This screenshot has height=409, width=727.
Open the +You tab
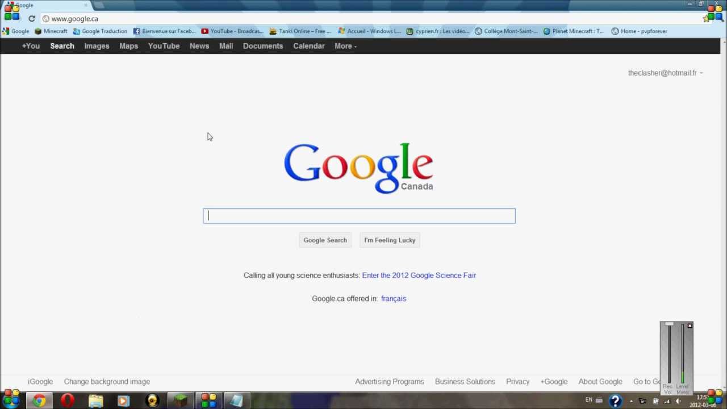pos(31,46)
